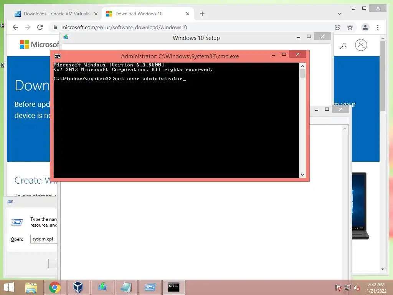Minimize the Windows 10 Setup window
Screen dimensions: 393x295
(299, 36)
